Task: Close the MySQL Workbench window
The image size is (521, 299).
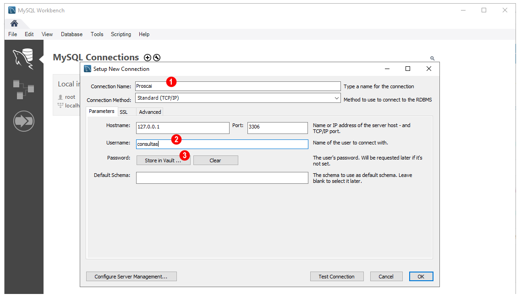Action: click(505, 10)
